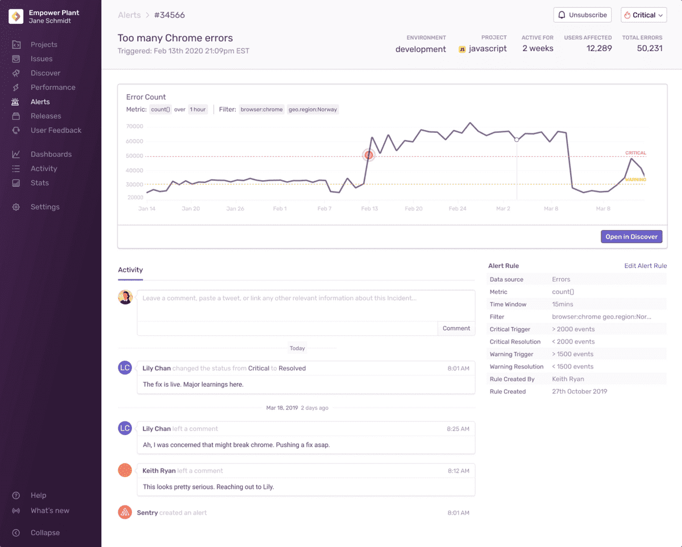The height and width of the screenshot is (547, 682).
Task: Click the What's new broadcast icon
Action: [16, 511]
